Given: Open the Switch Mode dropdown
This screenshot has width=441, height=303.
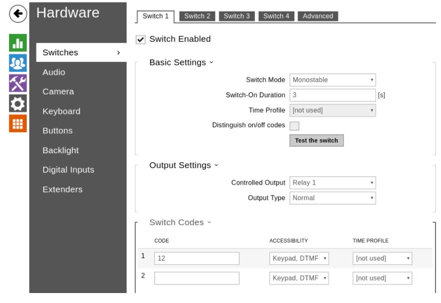Looking at the screenshot, I should coord(332,80).
